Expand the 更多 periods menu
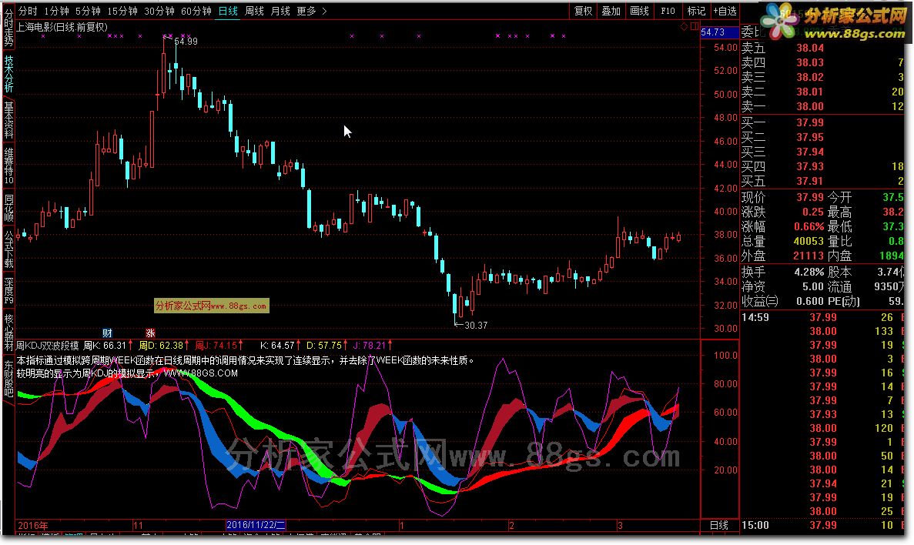914x545 pixels. point(311,11)
